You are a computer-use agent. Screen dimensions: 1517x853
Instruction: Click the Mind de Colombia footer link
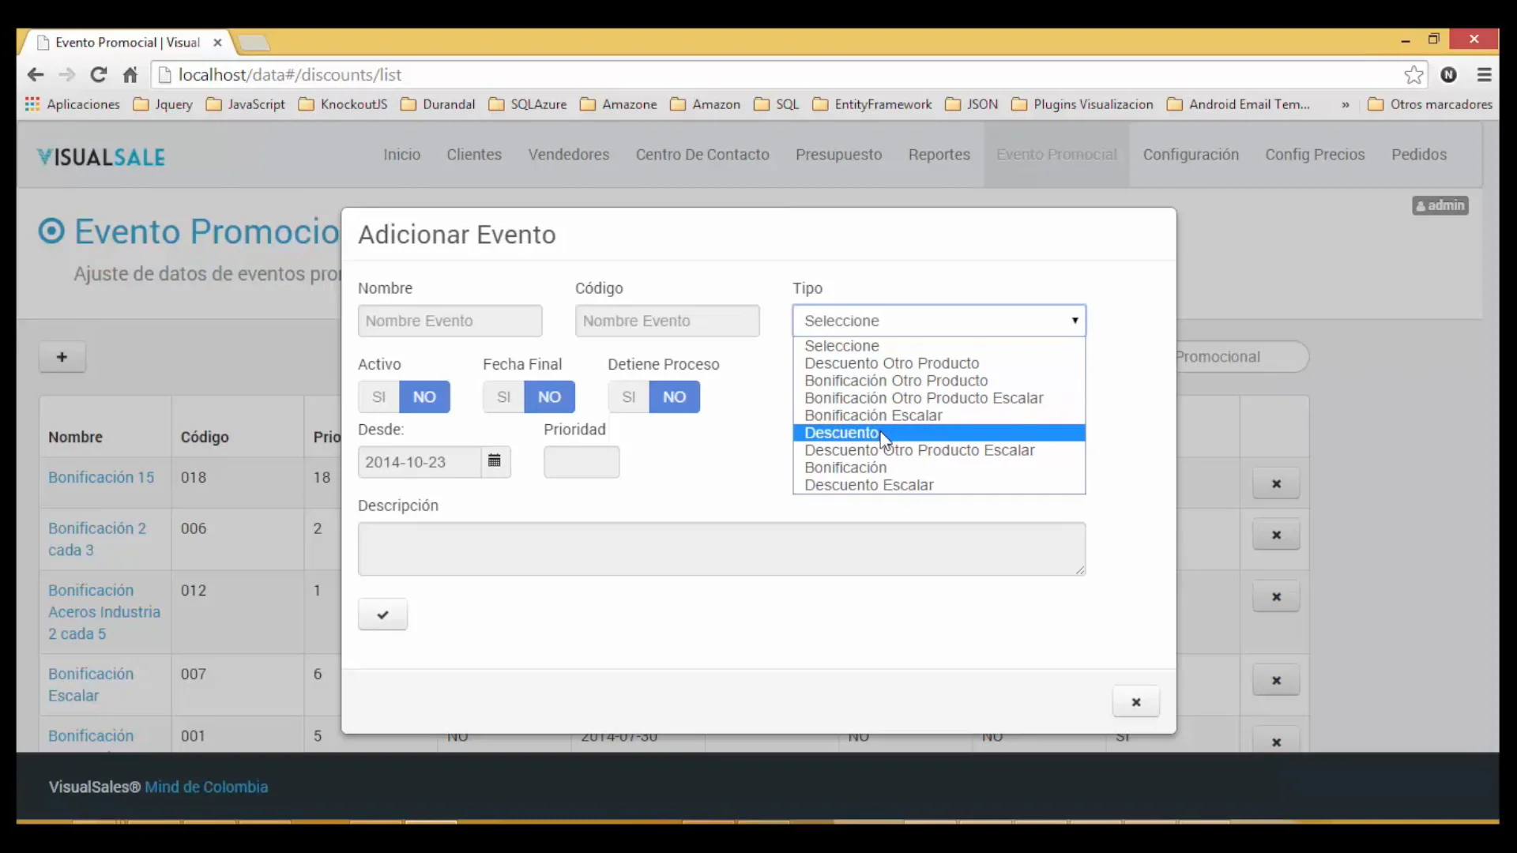click(206, 787)
